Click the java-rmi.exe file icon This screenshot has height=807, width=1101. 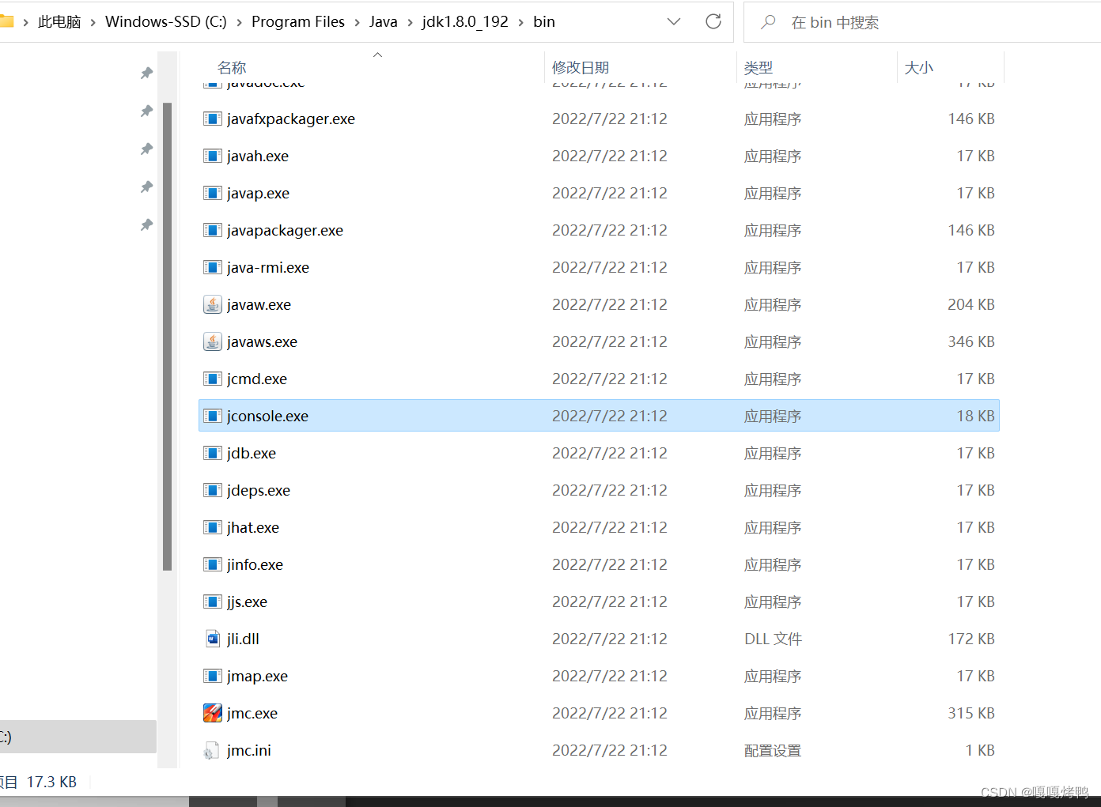tap(212, 267)
